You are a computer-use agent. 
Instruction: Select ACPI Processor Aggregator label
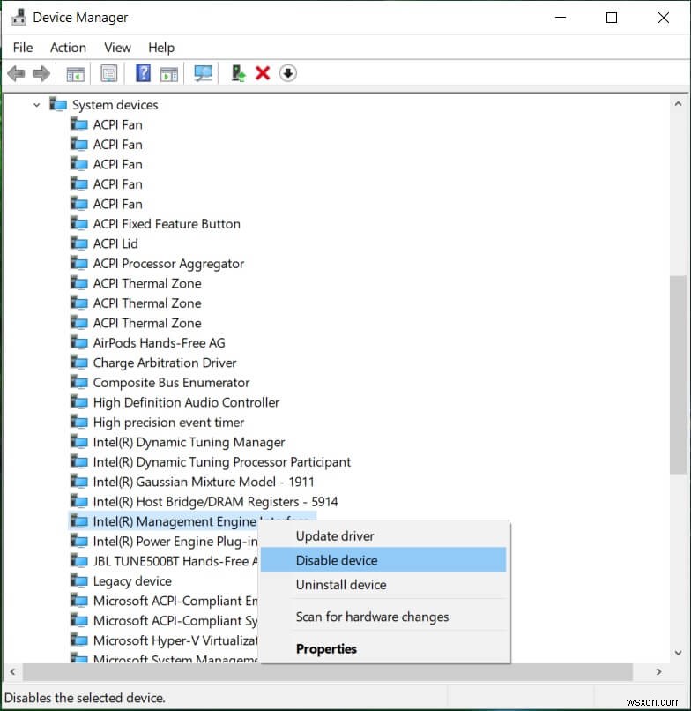tap(168, 264)
